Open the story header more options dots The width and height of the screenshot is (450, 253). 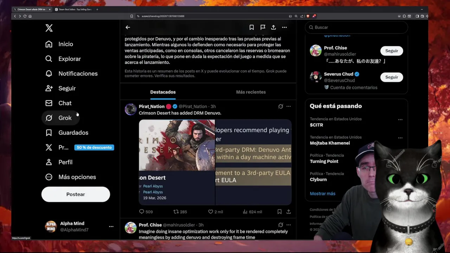pyautogui.click(x=284, y=27)
